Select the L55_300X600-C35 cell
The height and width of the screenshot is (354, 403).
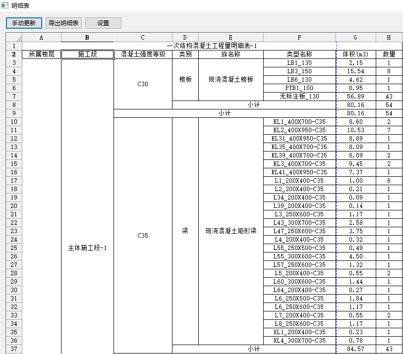click(x=299, y=256)
